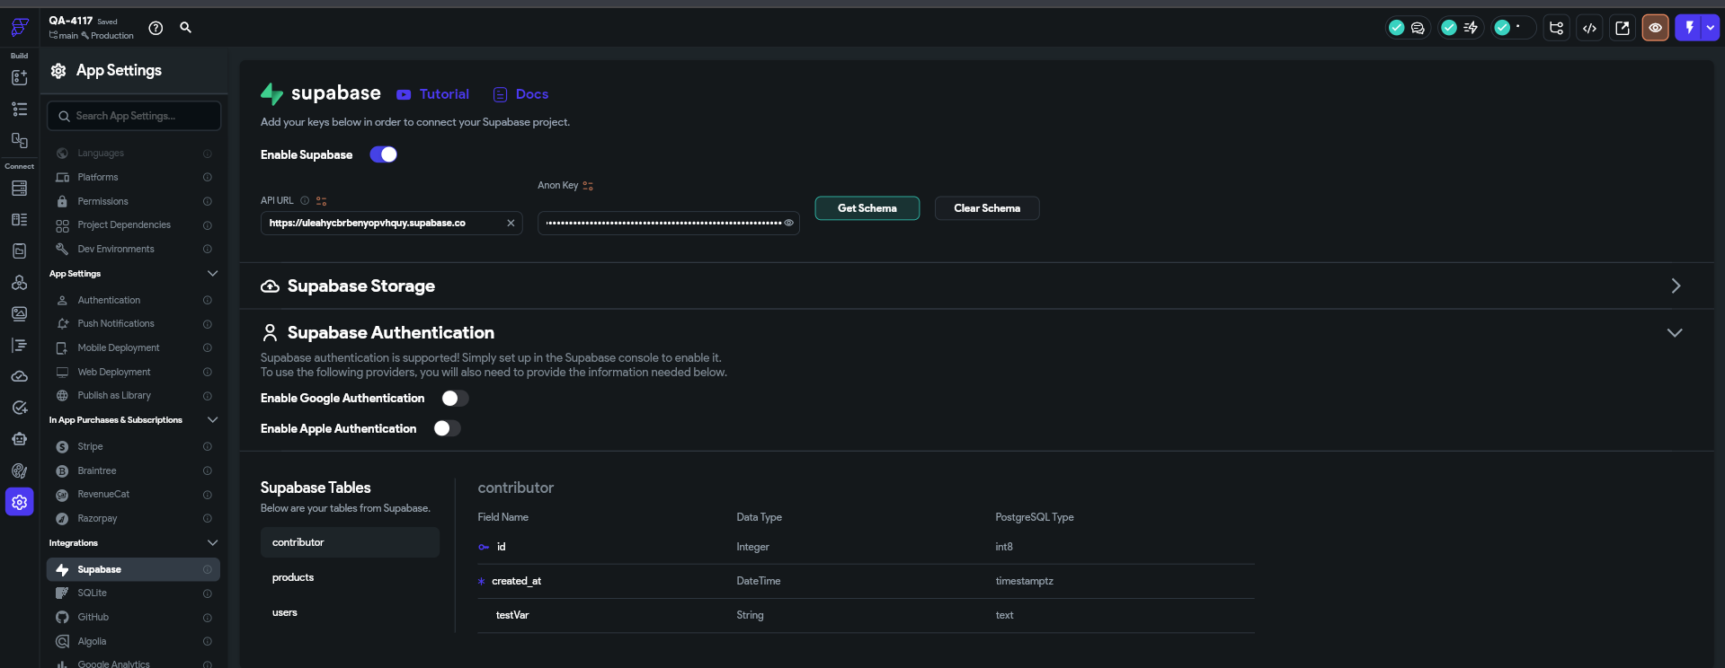Reveal the Anon Key with the eye icon

[x=788, y=224]
